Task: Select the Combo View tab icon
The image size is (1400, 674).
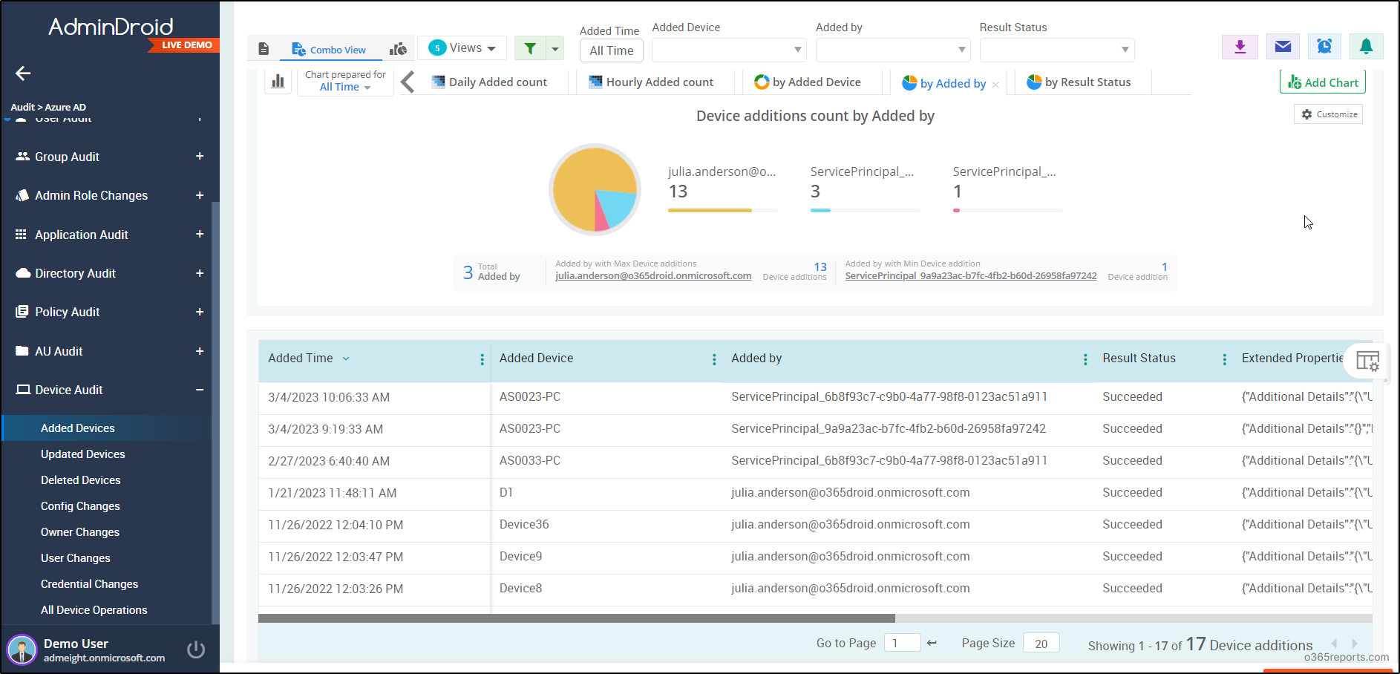Action: 299,49
